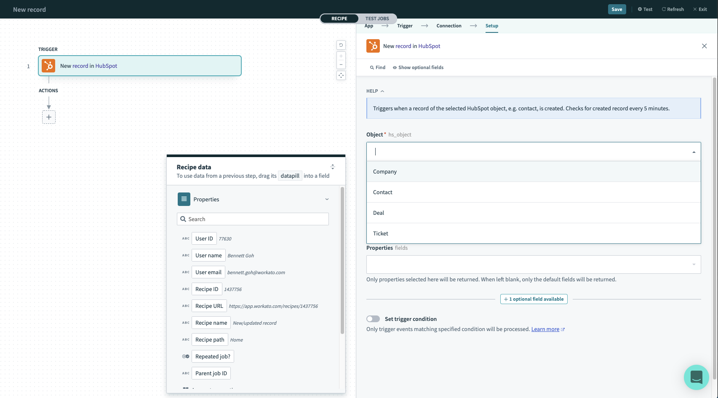The image size is (718, 398).
Task: Reset the canvas view with the undo icon
Action: [341, 45]
